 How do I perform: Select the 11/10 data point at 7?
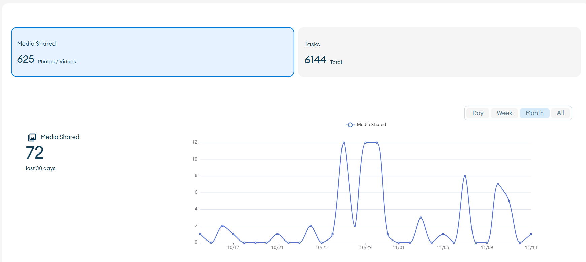[498, 184]
